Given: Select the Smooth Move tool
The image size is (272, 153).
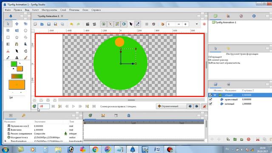Looking at the screenshot, I should (x=17, y=24).
